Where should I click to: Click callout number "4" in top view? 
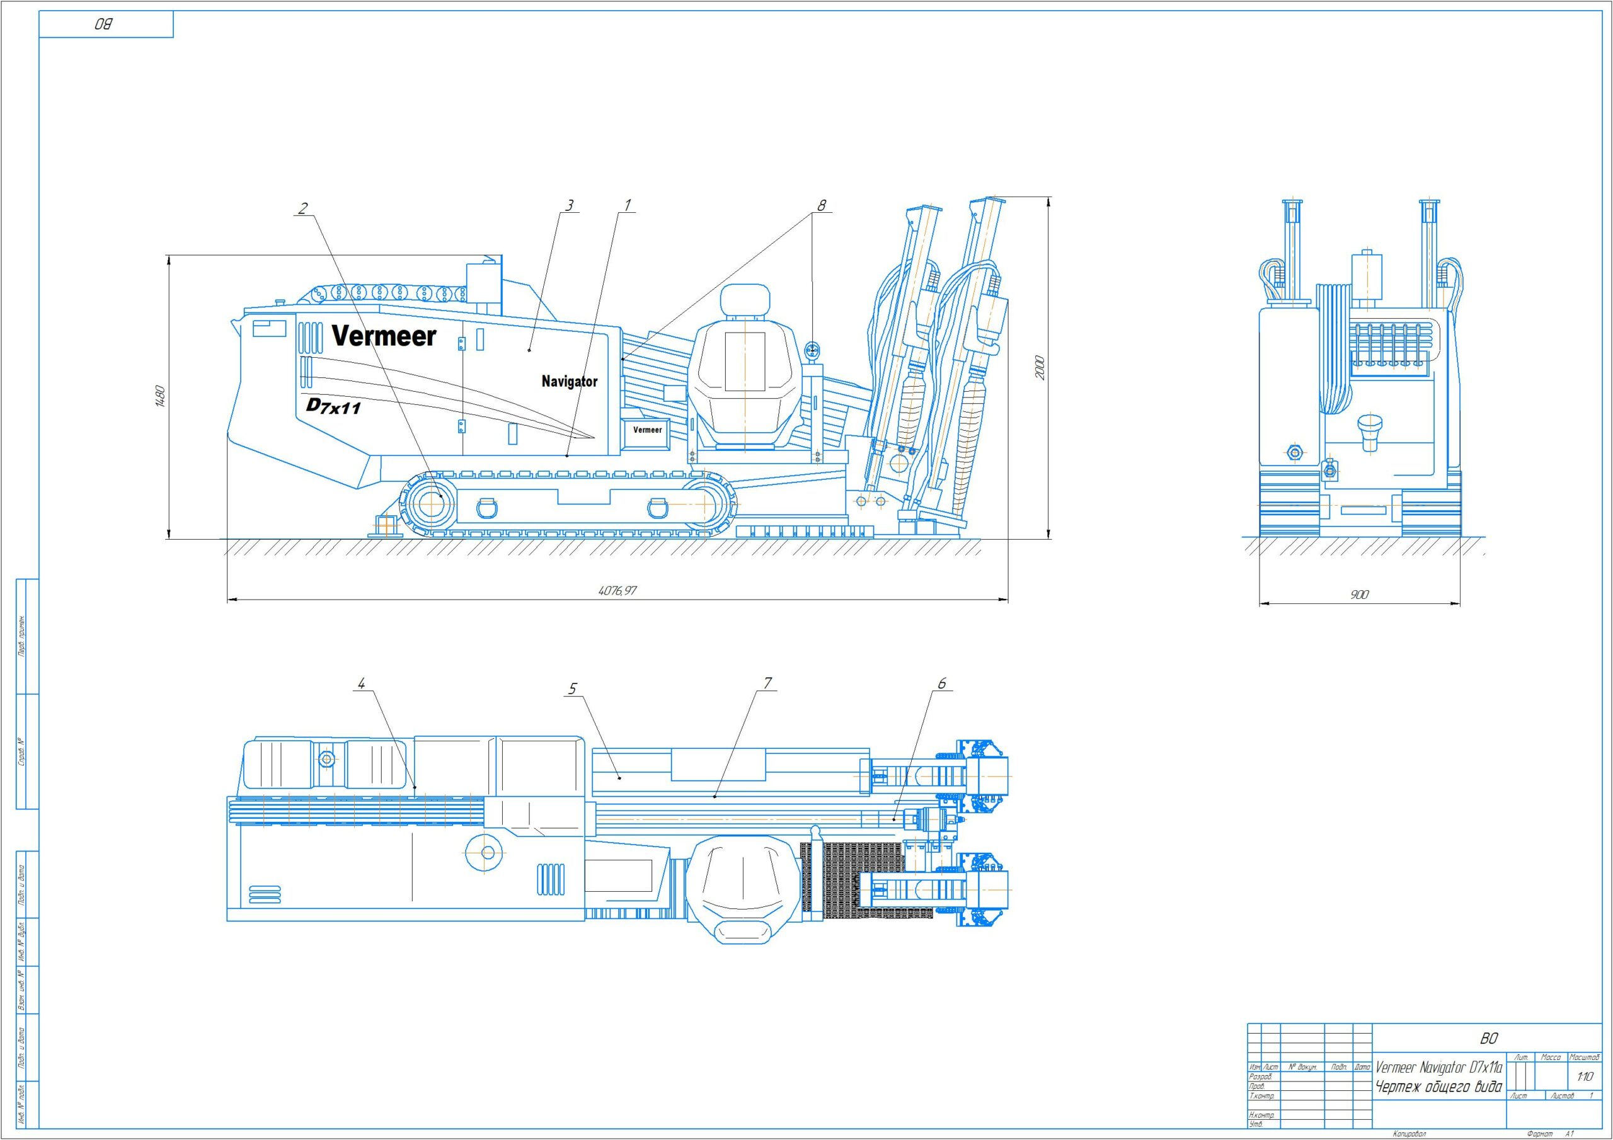click(x=361, y=683)
